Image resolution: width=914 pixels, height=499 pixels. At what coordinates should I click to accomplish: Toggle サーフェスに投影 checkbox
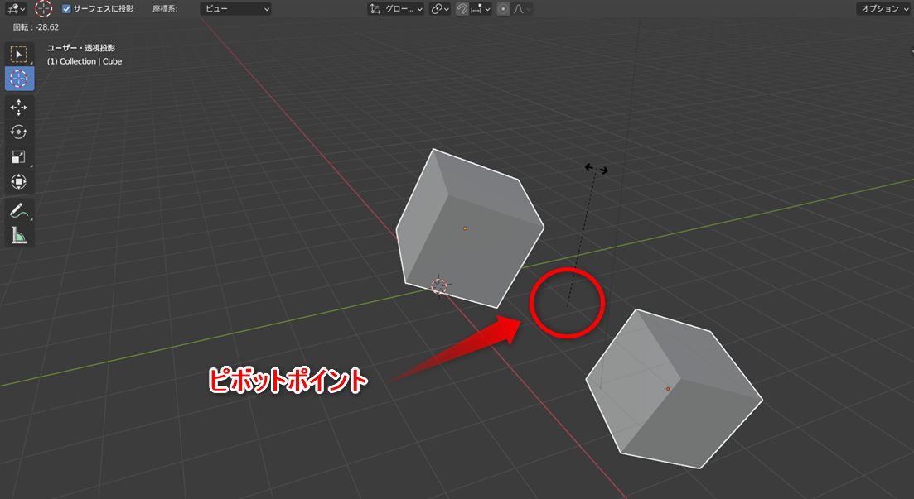click(x=66, y=9)
